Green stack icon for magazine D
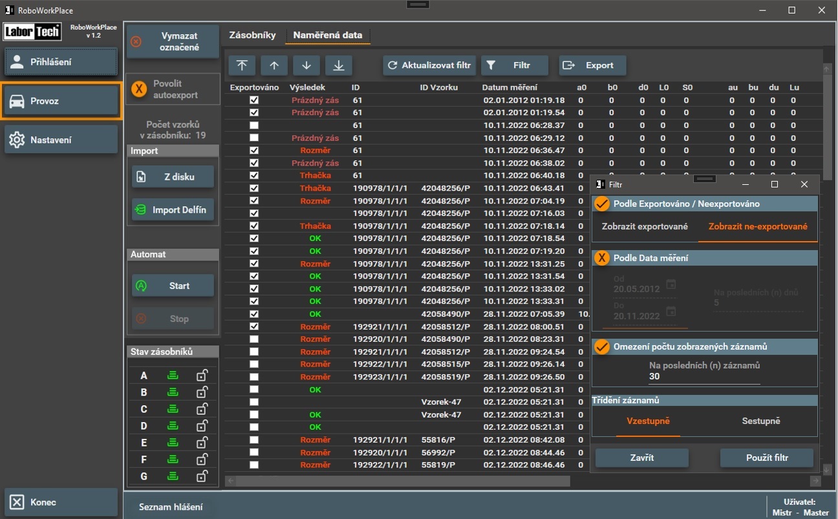This screenshot has height=519, width=838. (x=173, y=426)
